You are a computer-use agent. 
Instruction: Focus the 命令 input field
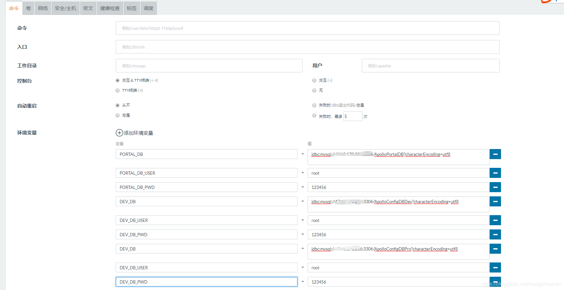click(307, 28)
